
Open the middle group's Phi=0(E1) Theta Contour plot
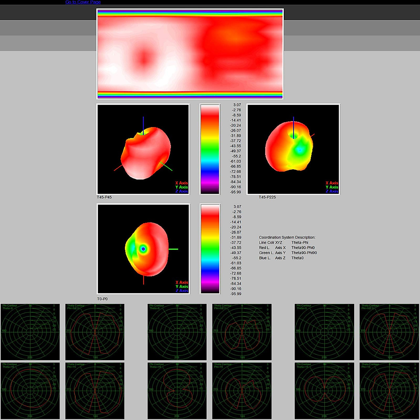pyautogui.click(x=242, y=331)
